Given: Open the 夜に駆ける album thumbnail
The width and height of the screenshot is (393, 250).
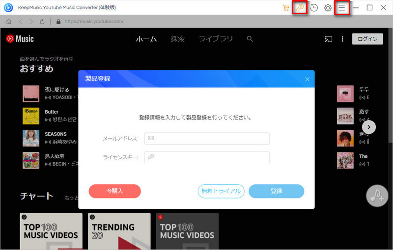Looking at the screenshot, I should 31,94.
